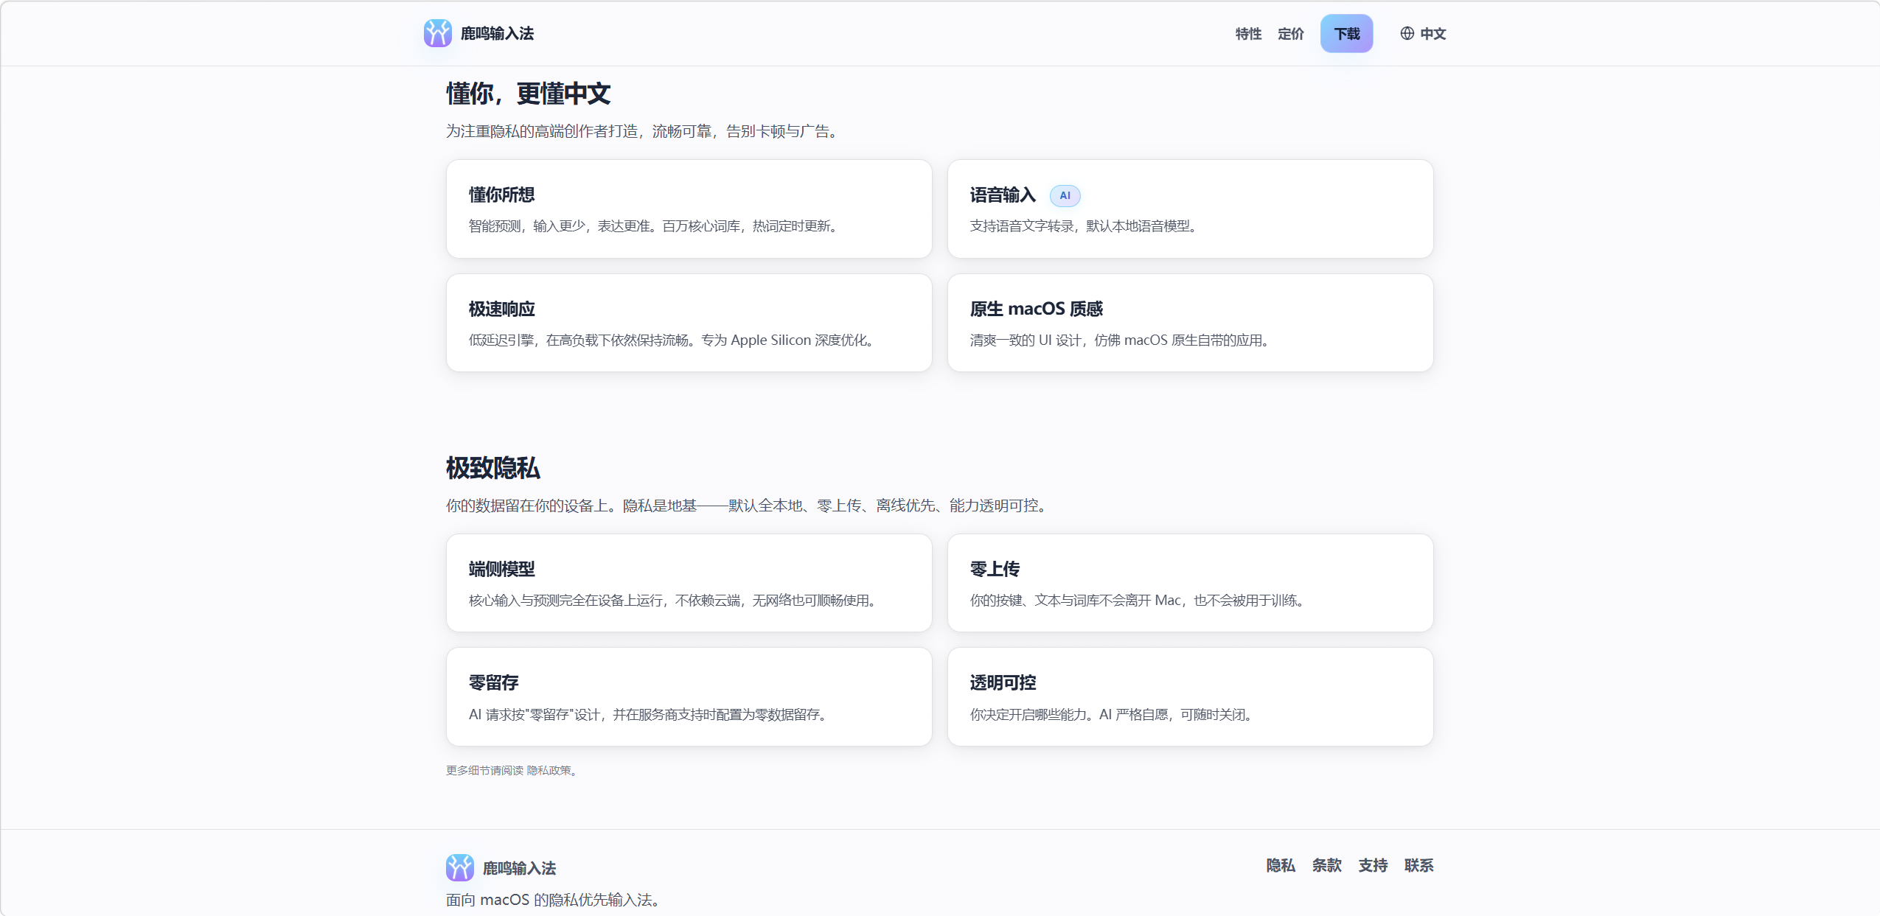Select the 语音输入 feature card title
Image resolution: width=1880 pixels, height=916 pixels.
(1003, 195)
